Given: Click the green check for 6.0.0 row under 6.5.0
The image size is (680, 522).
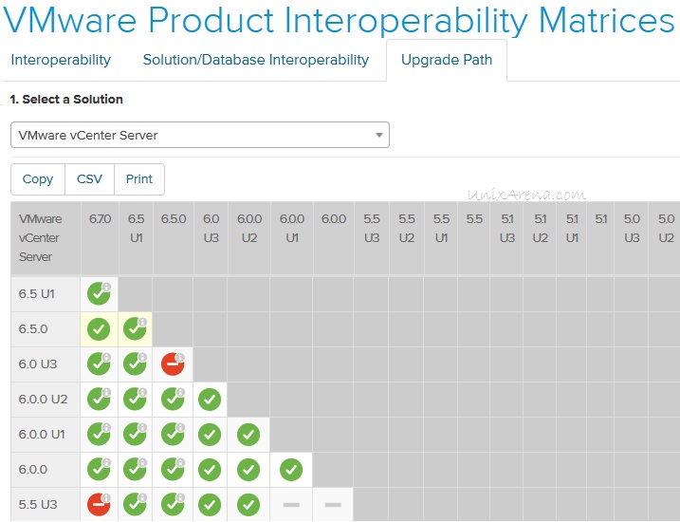Looking at the screenshot, I should click(173, 470).
